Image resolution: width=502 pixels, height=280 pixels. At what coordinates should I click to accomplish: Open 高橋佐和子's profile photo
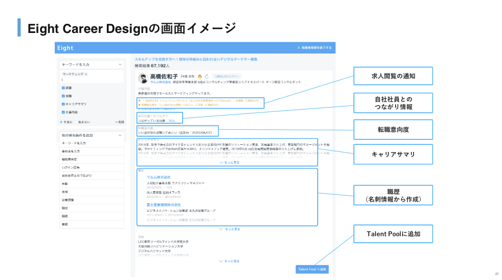click(x=143, y=78)
